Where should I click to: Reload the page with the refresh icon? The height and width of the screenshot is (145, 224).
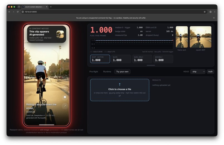[x=18, y=12]
